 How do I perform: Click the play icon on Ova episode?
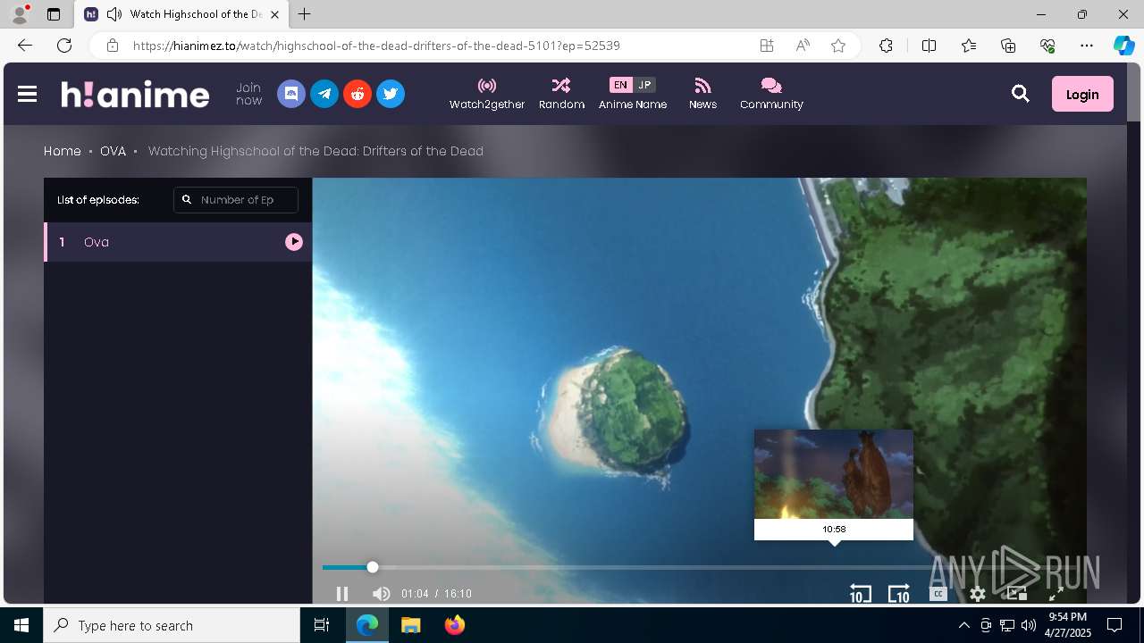(x=294, y=242)
